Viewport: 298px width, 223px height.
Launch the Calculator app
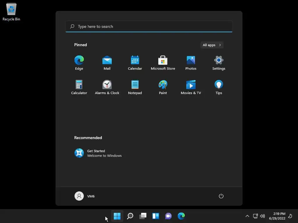click(x=79, y=87)
